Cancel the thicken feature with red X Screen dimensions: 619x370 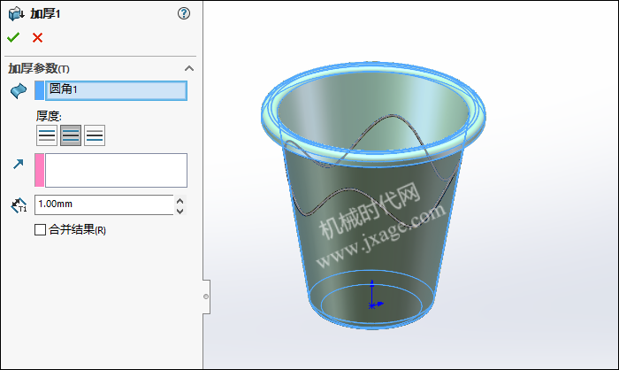37,37
